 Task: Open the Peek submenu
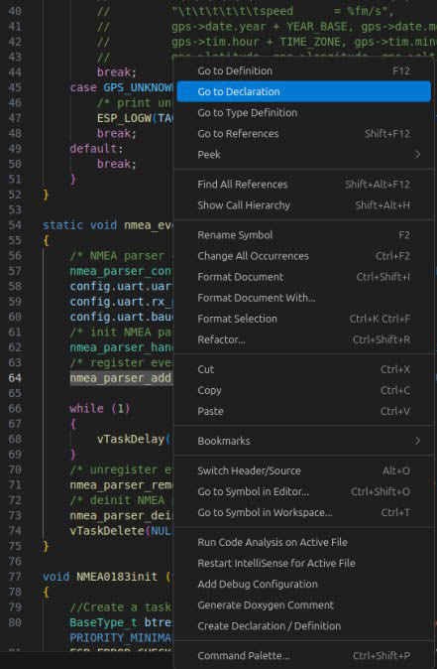303,155
